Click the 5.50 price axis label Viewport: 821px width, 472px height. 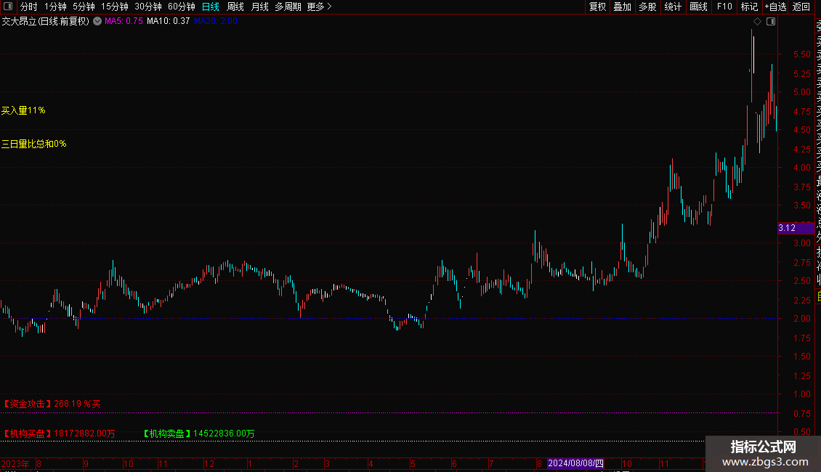[x=801, y=54]
